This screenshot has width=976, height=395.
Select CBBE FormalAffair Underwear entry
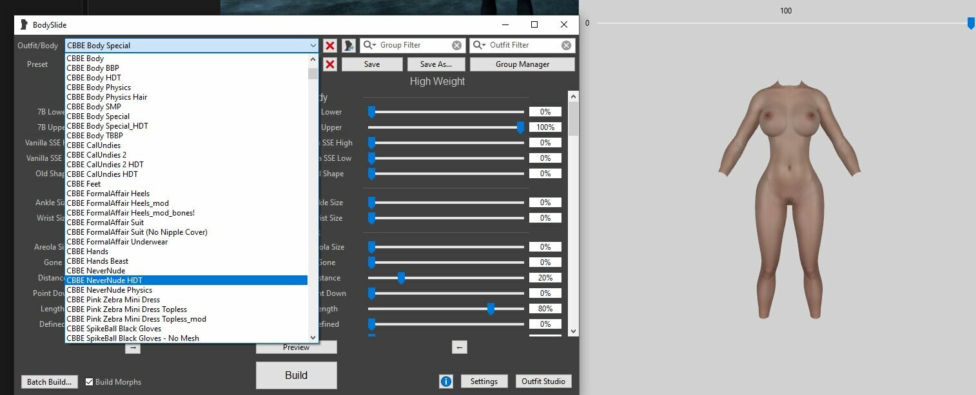click(x=186, y=241)
